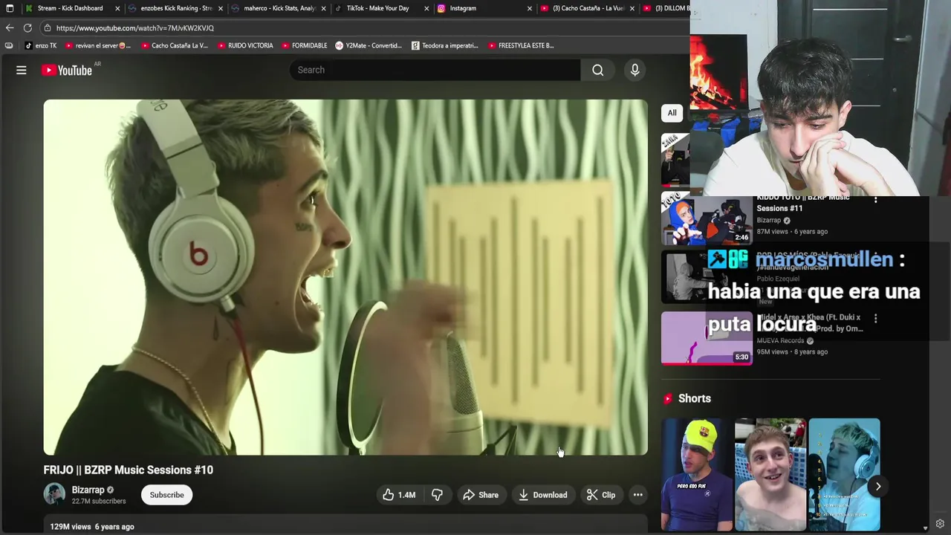Download the video

(543, 495)
